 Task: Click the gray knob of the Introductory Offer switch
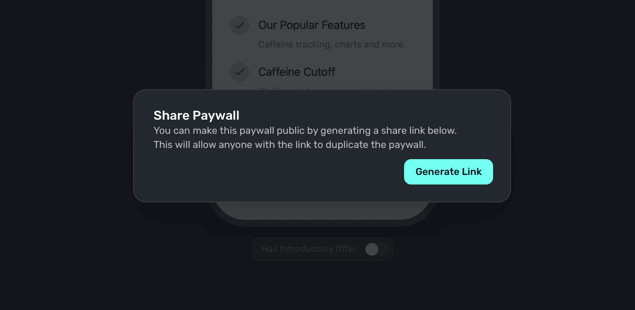point(372,249)
